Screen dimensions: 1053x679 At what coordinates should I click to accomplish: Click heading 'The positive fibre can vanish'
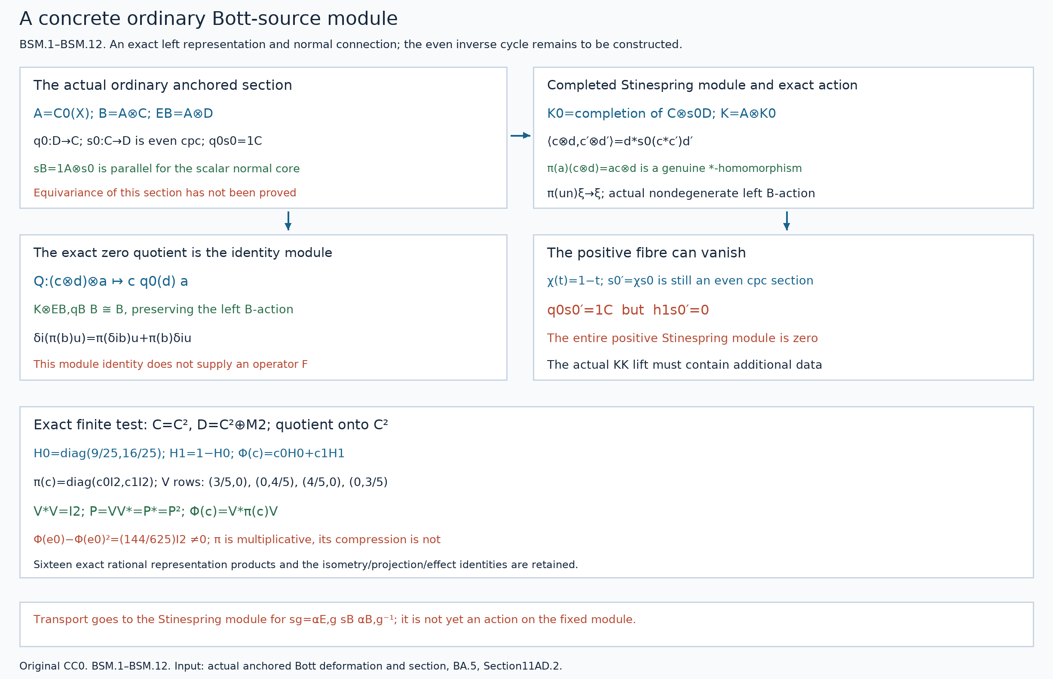click(x=646, y=253)
